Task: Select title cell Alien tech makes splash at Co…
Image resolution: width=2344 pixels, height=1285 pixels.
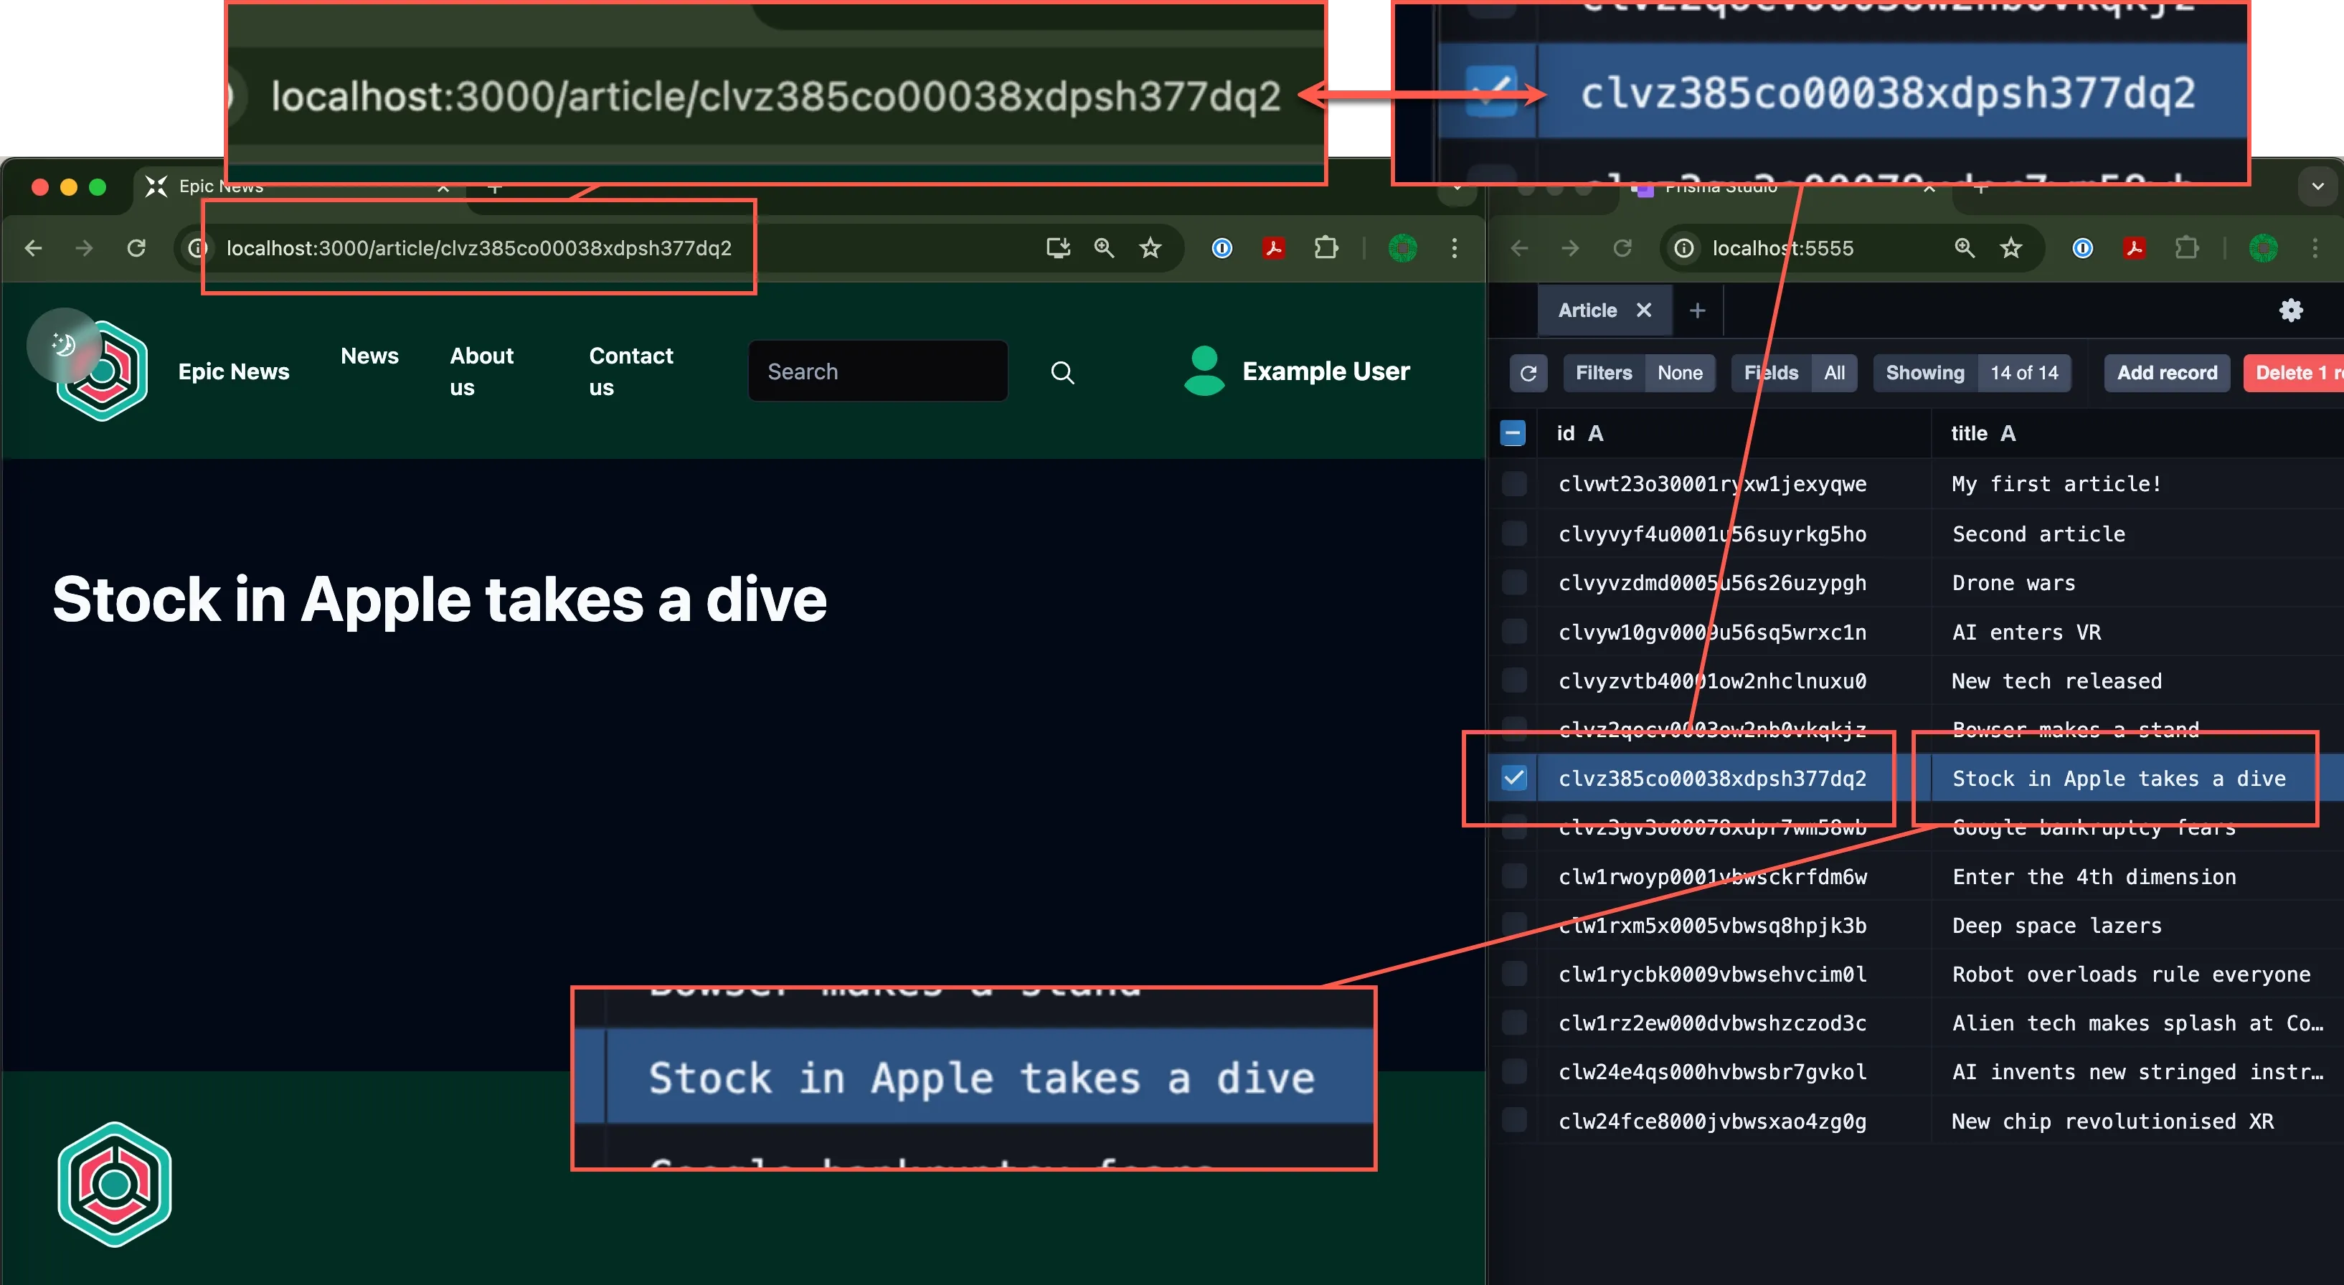Action: (2137, 1023)
